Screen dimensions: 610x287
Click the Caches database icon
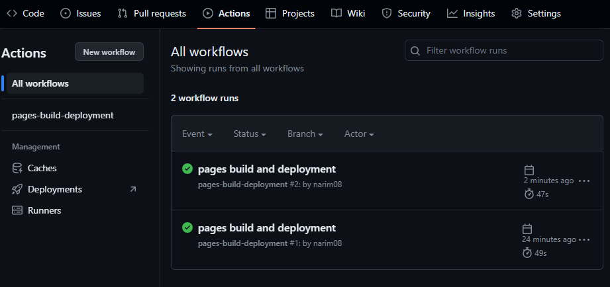click(17, 168)
